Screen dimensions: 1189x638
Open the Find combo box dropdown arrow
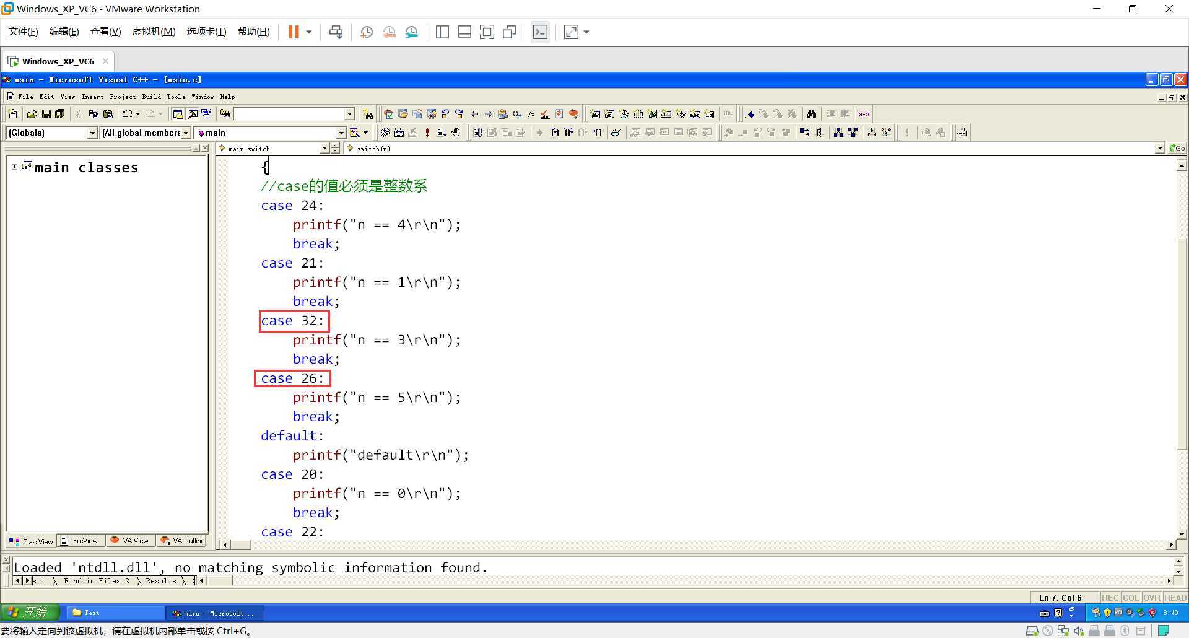[x=349, y=114]
